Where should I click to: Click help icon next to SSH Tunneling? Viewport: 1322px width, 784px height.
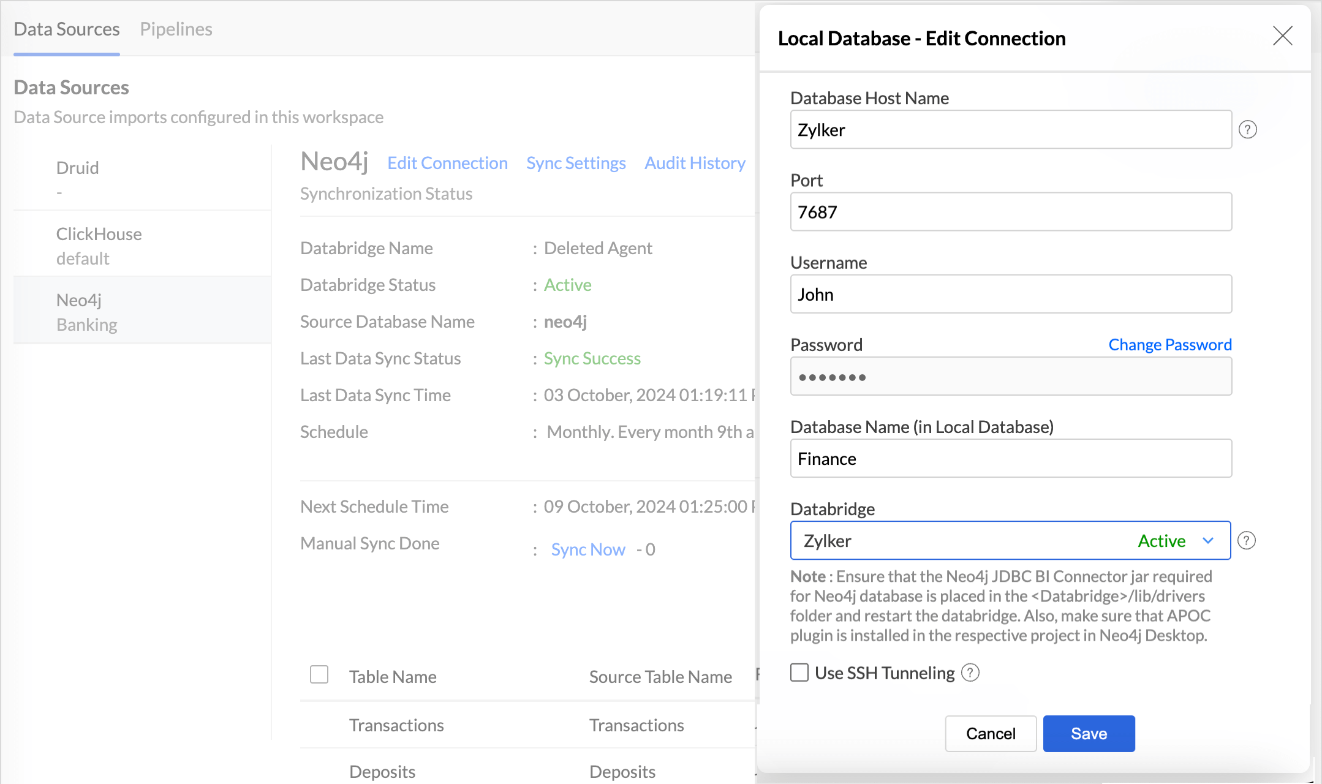(x=970, y=673)
